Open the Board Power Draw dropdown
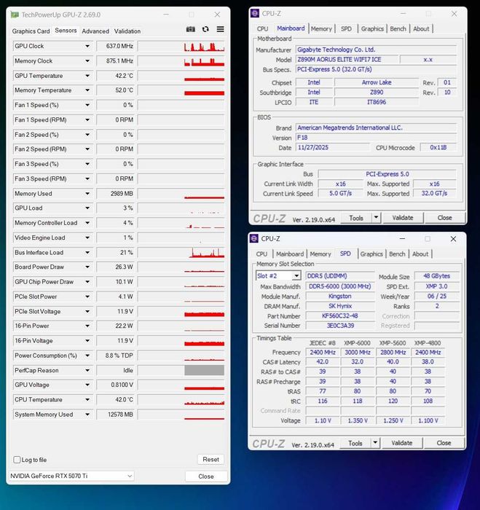The image size is (480, 510). pos(87,267)
